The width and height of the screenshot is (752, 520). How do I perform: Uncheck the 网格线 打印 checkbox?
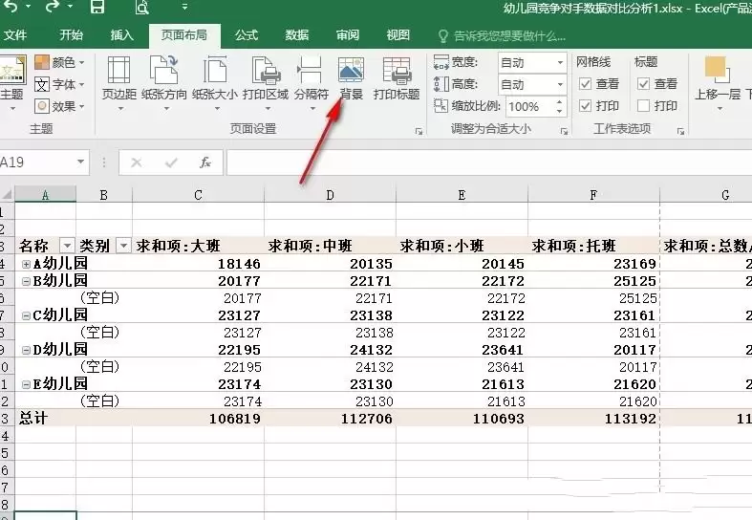coord(585,105)
